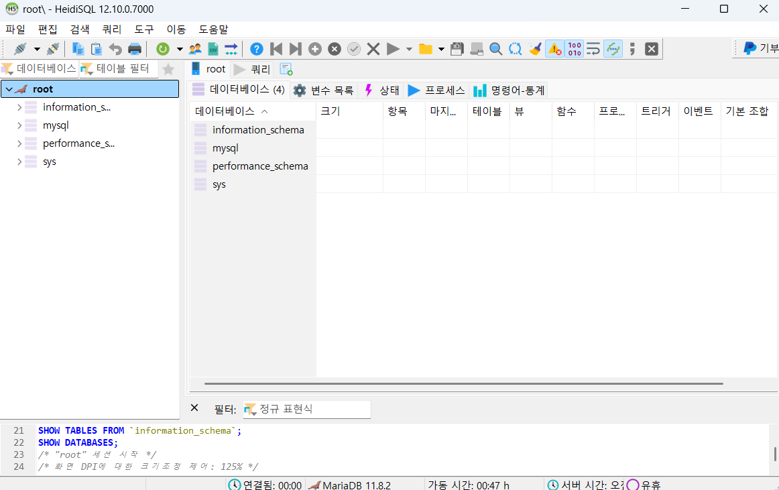
Task: Click the 정규 표현식 filter input
Action: (306, 409)
